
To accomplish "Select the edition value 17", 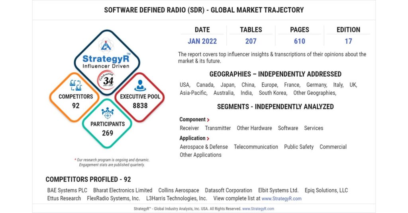I will click(x=348, y=41).
